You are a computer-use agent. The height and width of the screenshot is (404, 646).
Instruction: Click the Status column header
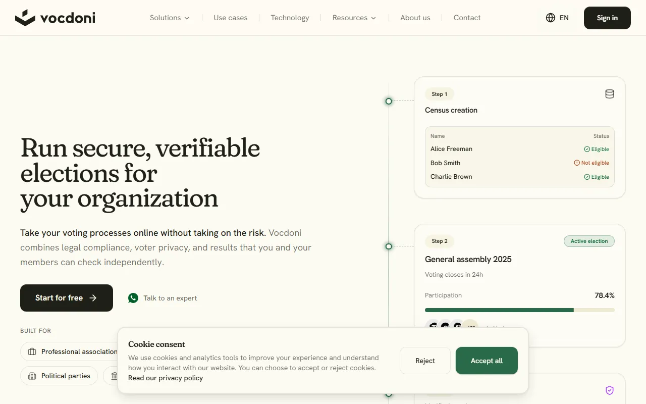(x=601, y=136)
